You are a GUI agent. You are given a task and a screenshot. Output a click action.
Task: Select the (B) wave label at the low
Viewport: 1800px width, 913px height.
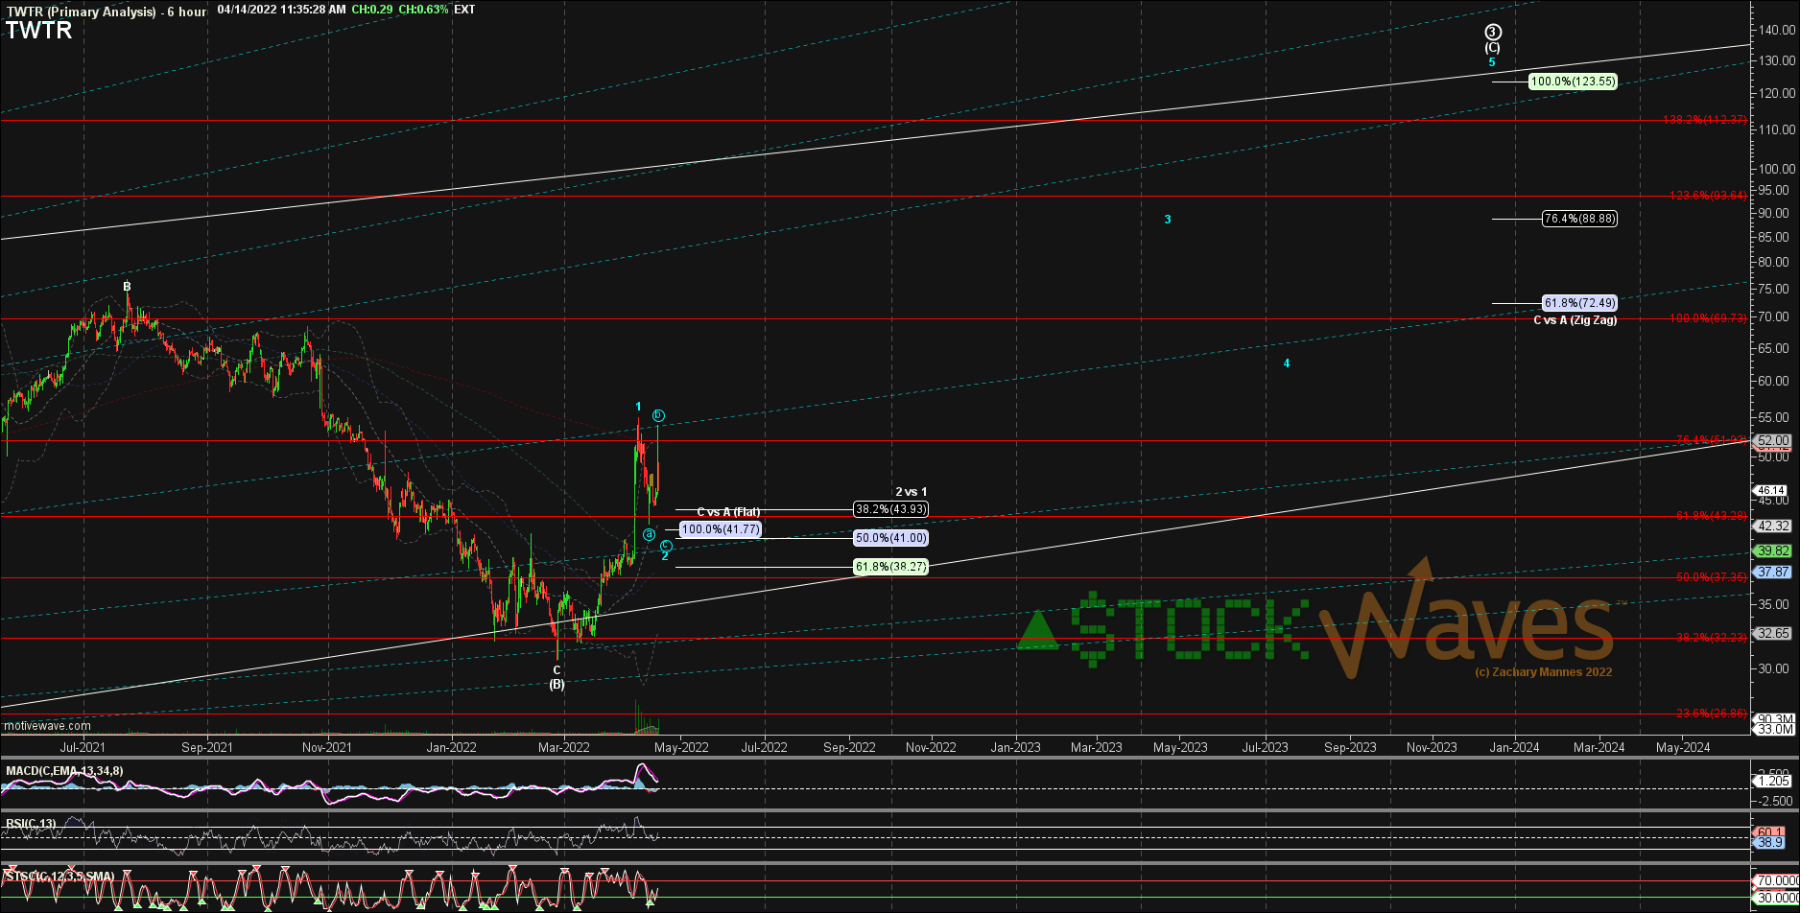pyautogui.click(x=557, y=685)
